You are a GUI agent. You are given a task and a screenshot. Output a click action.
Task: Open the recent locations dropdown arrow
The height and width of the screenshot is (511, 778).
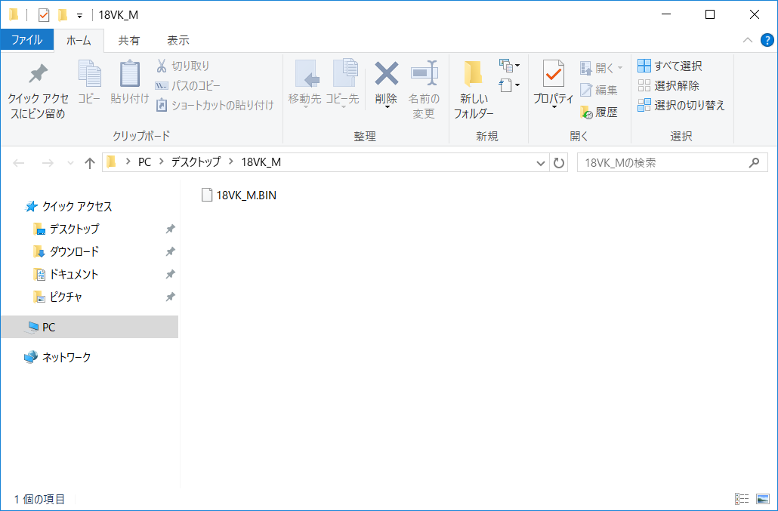tap(71, 163)
